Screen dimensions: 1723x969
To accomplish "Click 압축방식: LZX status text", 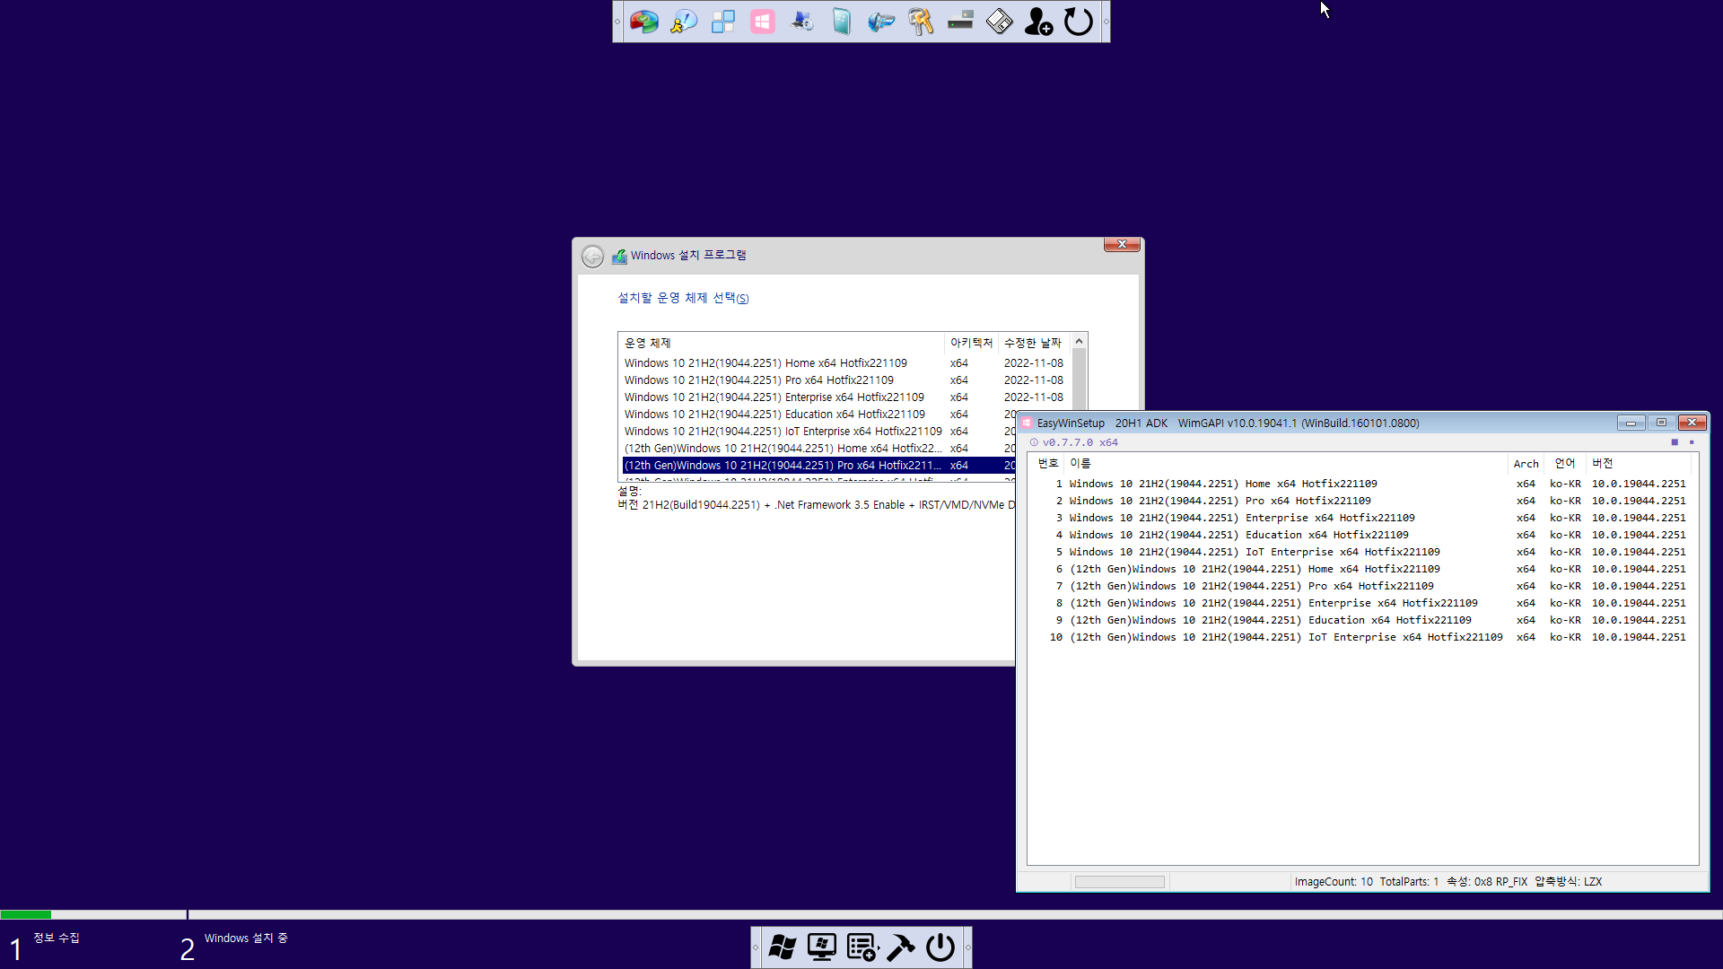I will (x=1568, y=882).
